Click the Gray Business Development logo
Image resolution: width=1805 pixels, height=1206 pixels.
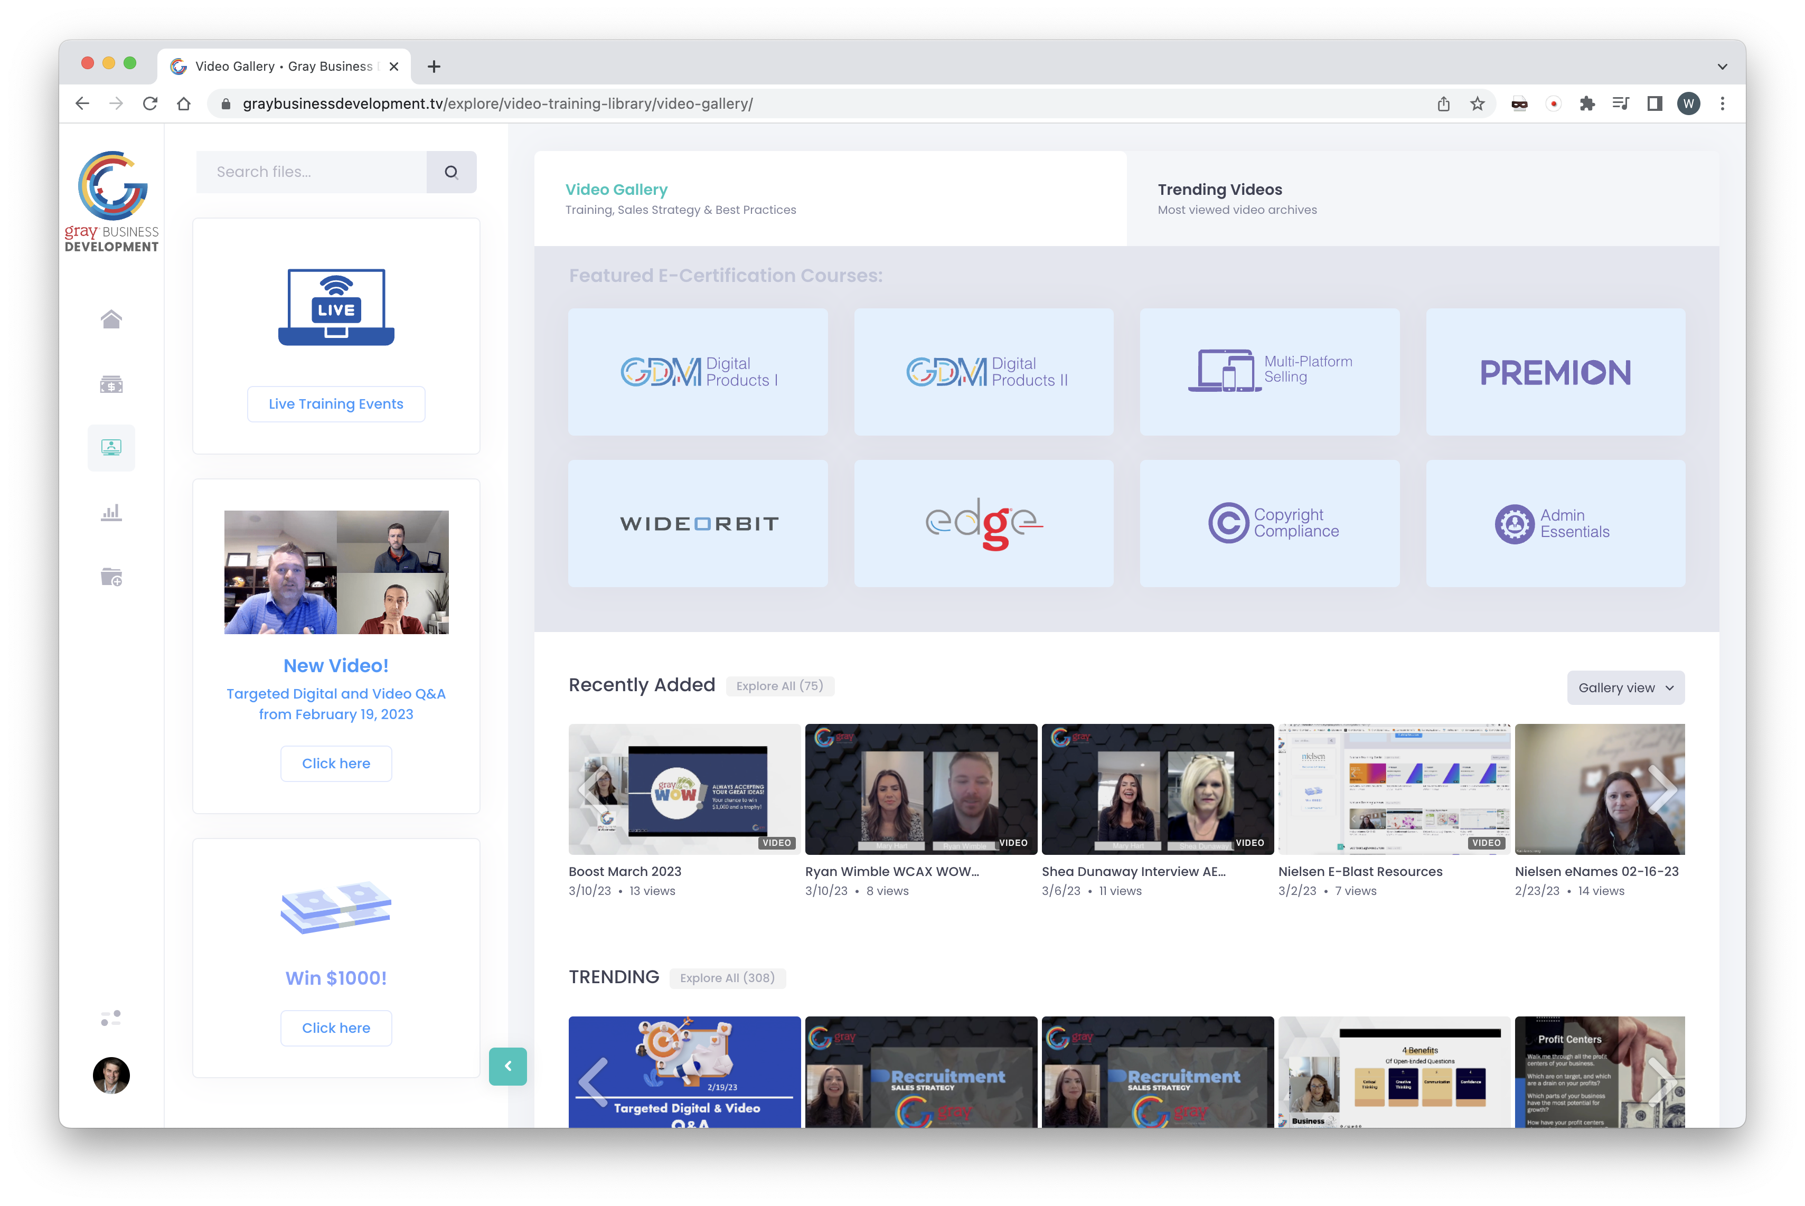pyautogui.click(x=111, y=202)
